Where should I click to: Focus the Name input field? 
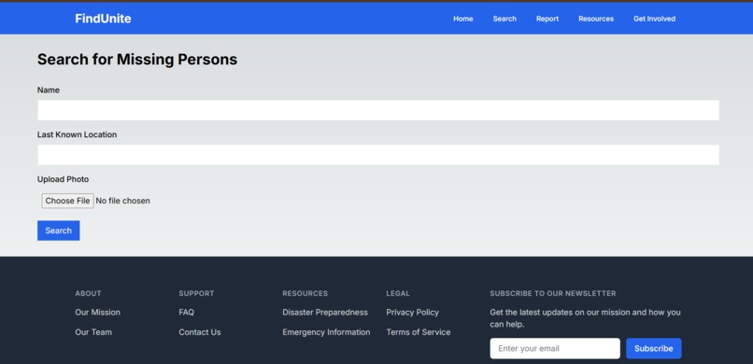pos(378,110)
